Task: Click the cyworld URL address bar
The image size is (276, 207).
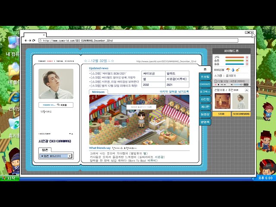Action: click(x=138, y=41)
